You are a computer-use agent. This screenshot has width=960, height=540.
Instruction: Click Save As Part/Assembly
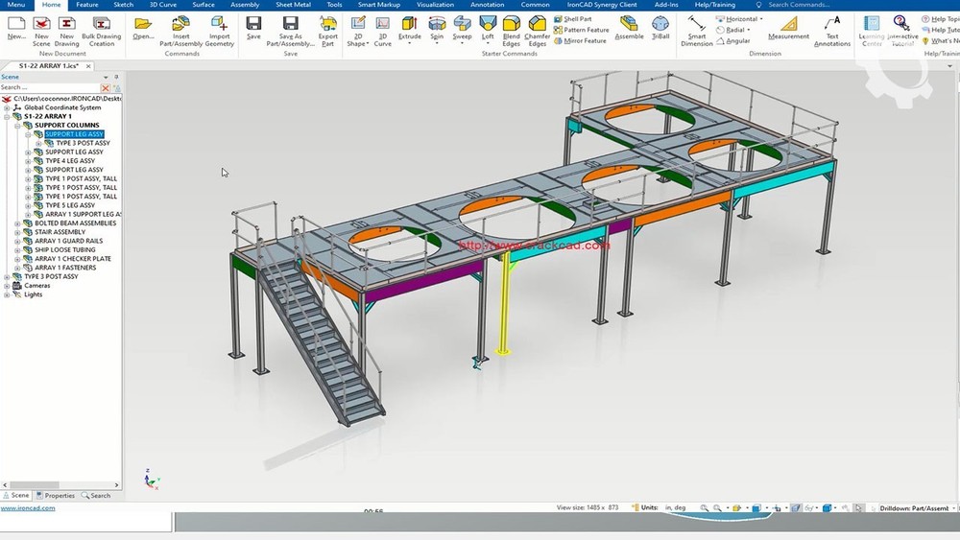[x=290, y=32]
